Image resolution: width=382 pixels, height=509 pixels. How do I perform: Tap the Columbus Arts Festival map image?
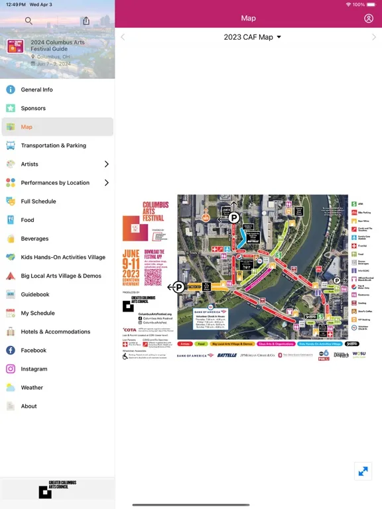(247, 278)
